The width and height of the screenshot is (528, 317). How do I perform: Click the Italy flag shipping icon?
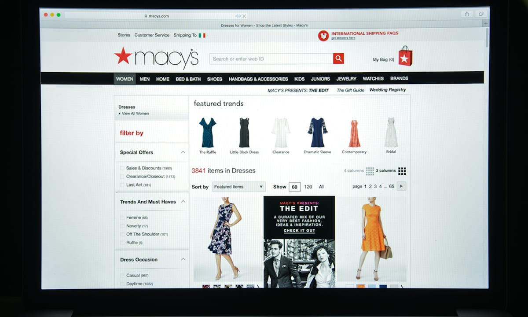click(x=202, y=35)
